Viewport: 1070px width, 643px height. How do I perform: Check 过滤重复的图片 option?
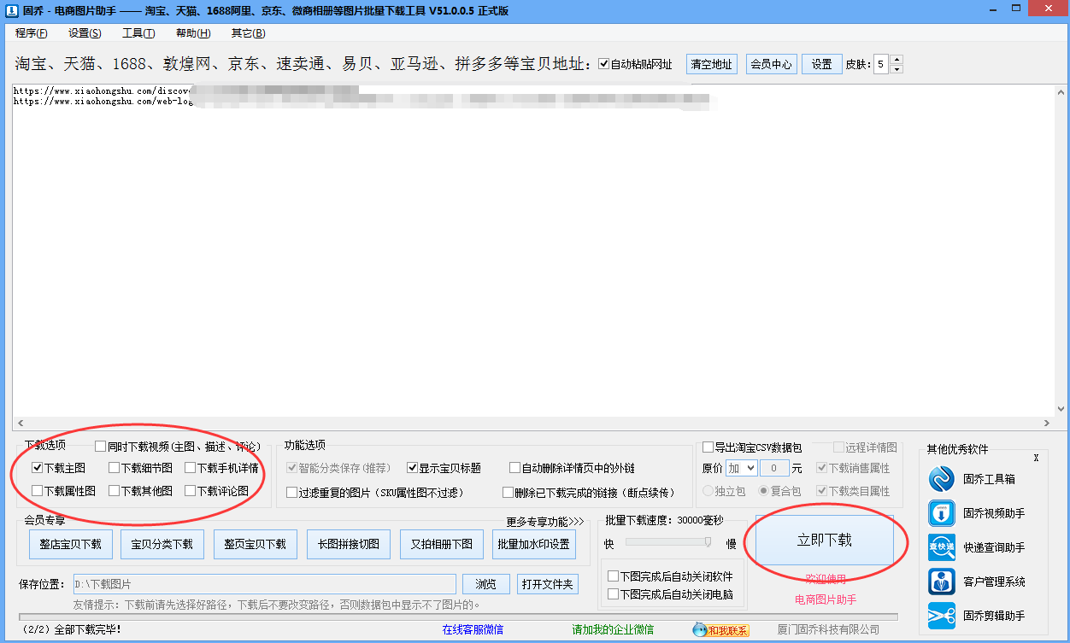pyautogui.click(x=291, y=493)
